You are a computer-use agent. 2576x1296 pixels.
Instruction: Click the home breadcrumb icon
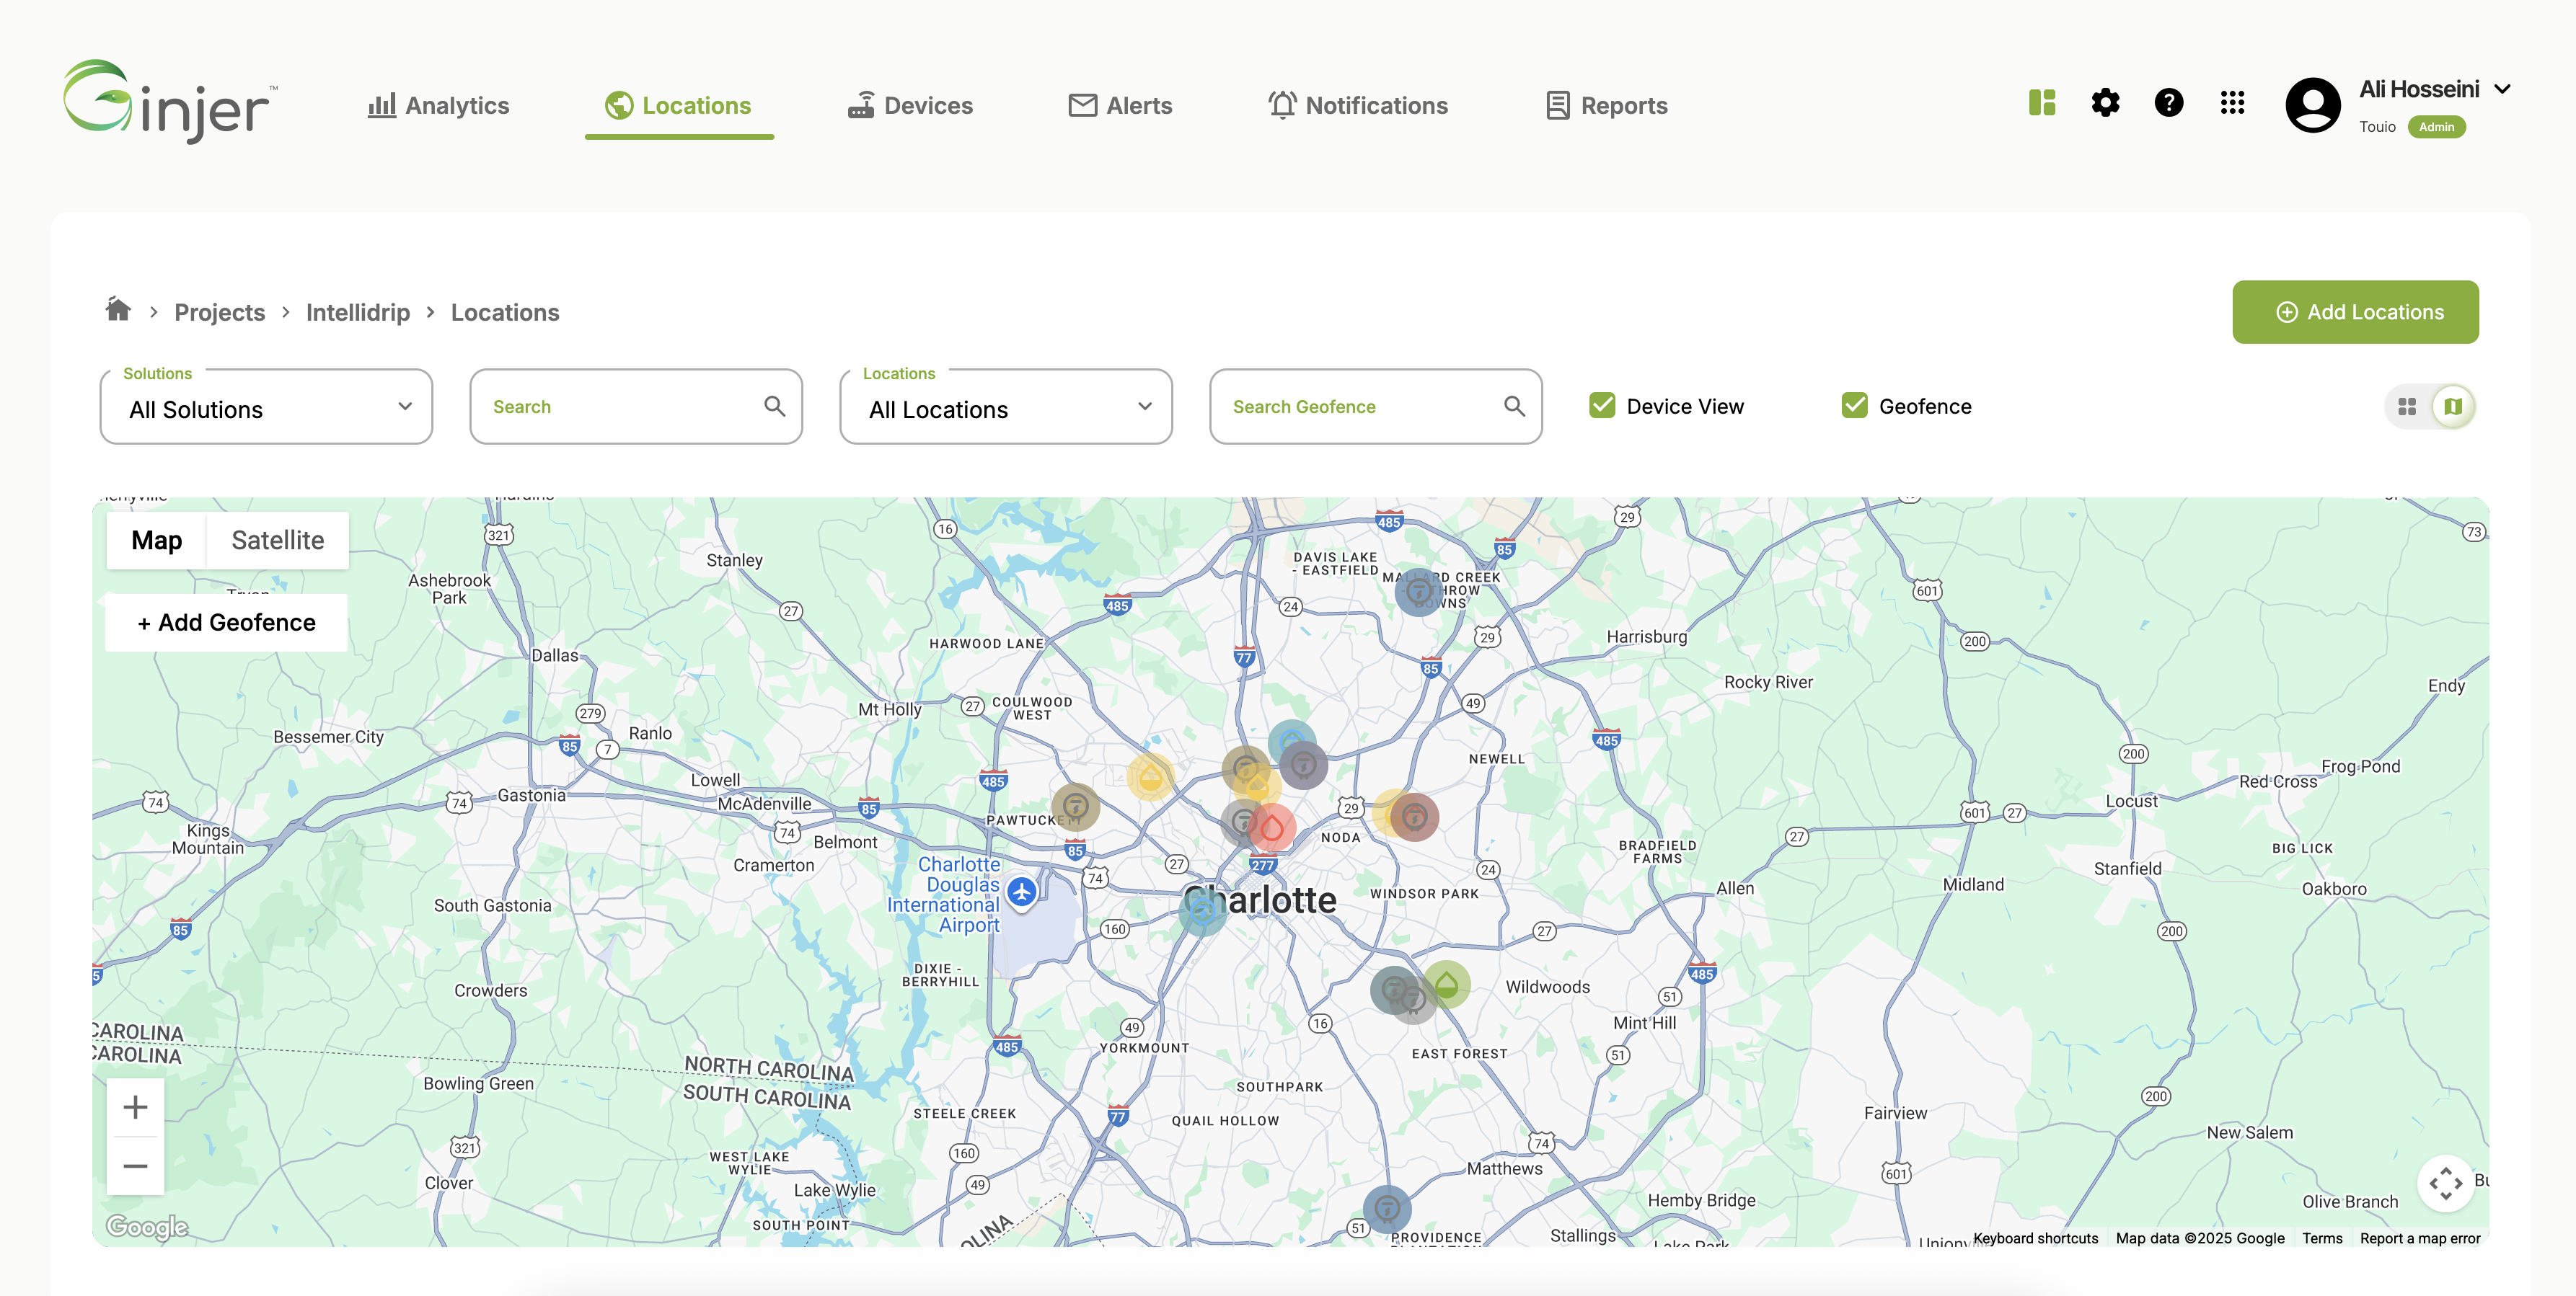coord(118,310)
